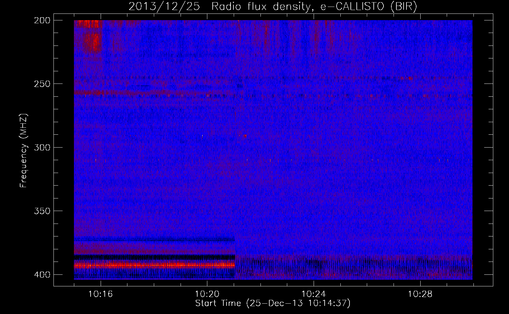This screenshot has height=314, width=509.
Task: Click the 350 frequency tick label
Action: [x=42, y=211]
